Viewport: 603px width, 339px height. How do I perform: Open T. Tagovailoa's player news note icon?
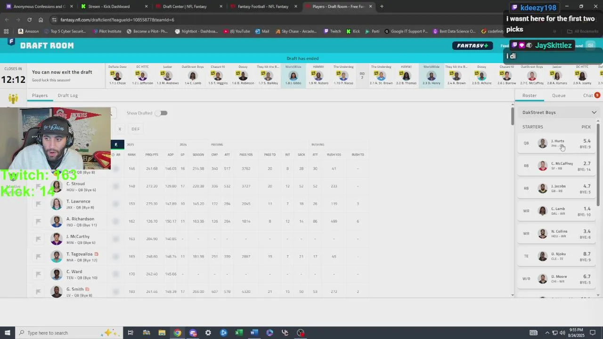[97, 254]
